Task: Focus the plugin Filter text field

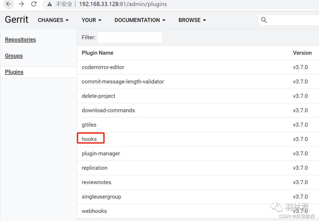Action: [x=129, y=37]
